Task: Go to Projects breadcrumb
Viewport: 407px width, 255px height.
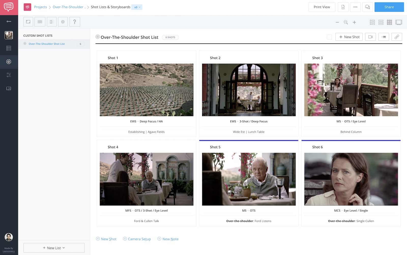Action: click(x=40, y=7)
